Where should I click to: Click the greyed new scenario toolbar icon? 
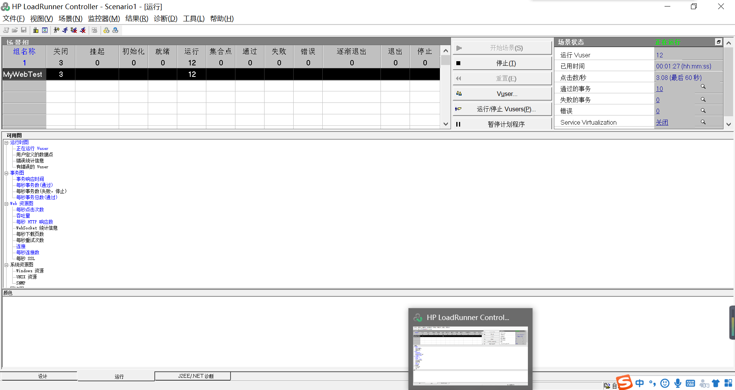6,30
